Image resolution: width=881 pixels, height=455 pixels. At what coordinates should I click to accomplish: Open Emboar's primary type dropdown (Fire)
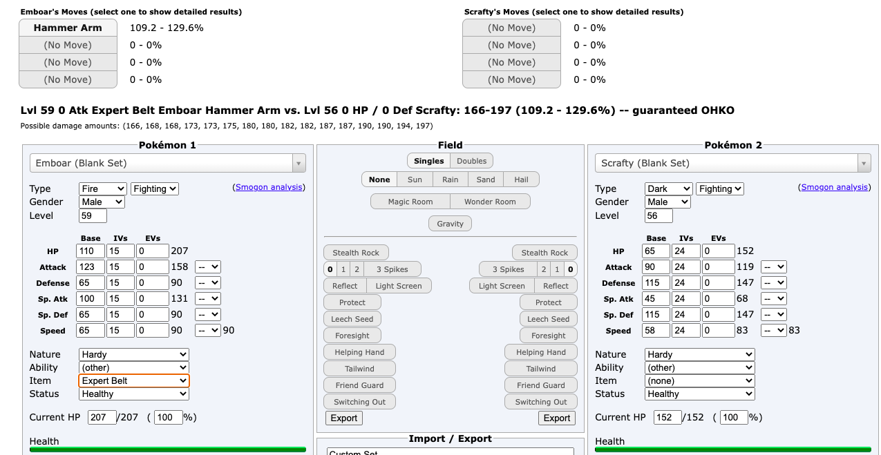[x=103, y=188]
